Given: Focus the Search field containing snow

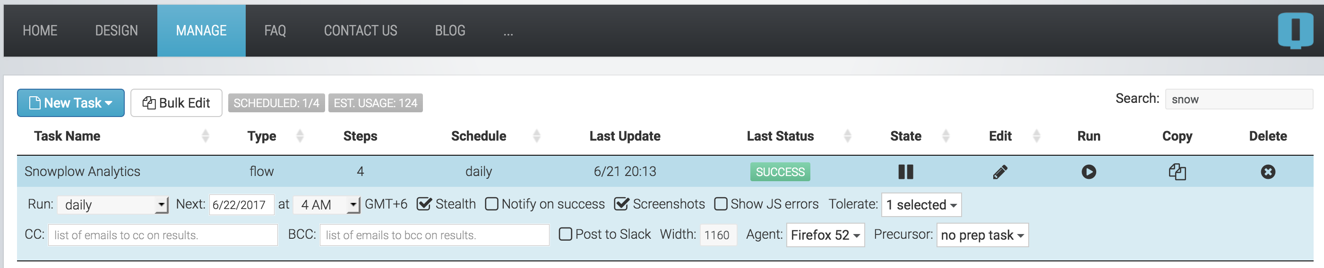Looking at the screenshot, I should point(1238,99).
